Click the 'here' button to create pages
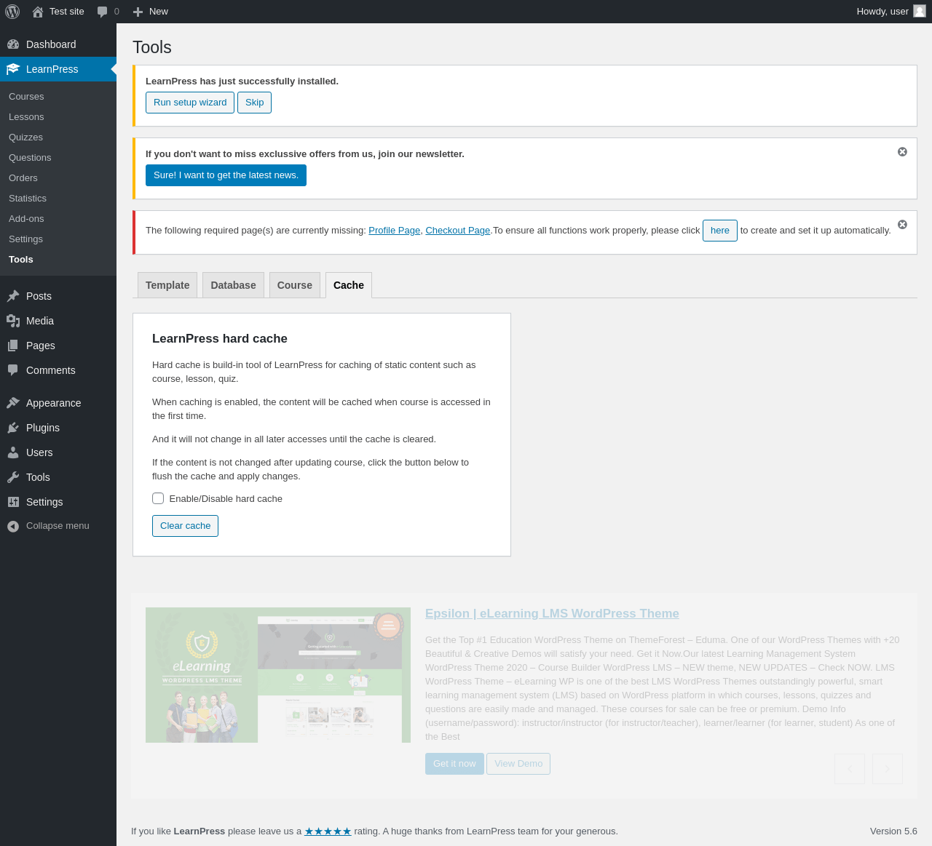 point(720,231)
